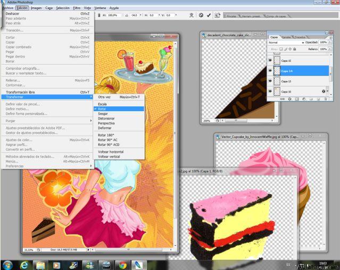The image size is (340, 270).
Task: Select the Capa 13 layer row
Action: [298, 81]
